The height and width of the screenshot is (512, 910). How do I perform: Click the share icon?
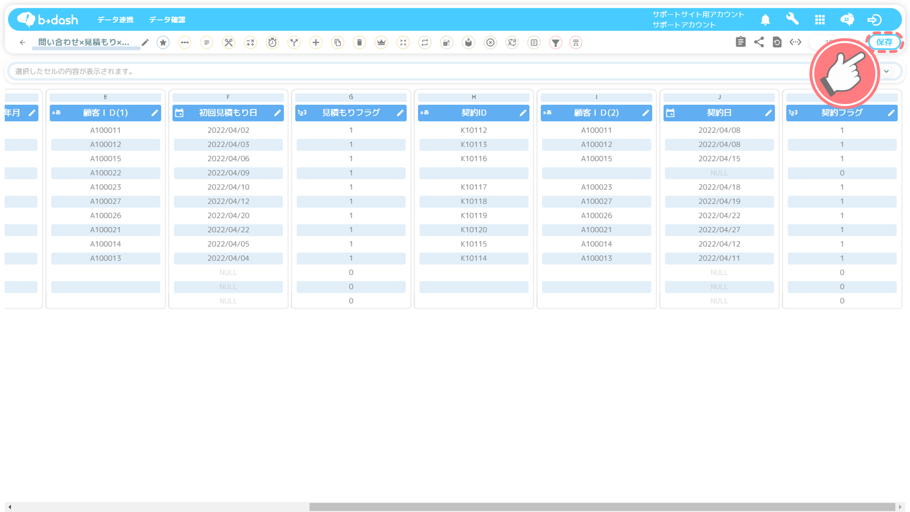coord(759,42)
